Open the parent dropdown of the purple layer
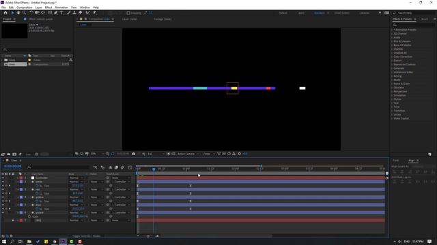Screen dimensions: 437x245 121,212
